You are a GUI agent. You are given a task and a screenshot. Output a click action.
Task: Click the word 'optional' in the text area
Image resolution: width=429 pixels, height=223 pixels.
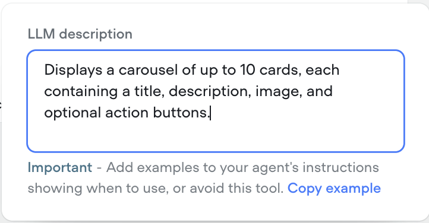pos(72,113)
